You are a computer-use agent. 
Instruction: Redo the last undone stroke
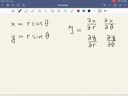tap(110, 5)
